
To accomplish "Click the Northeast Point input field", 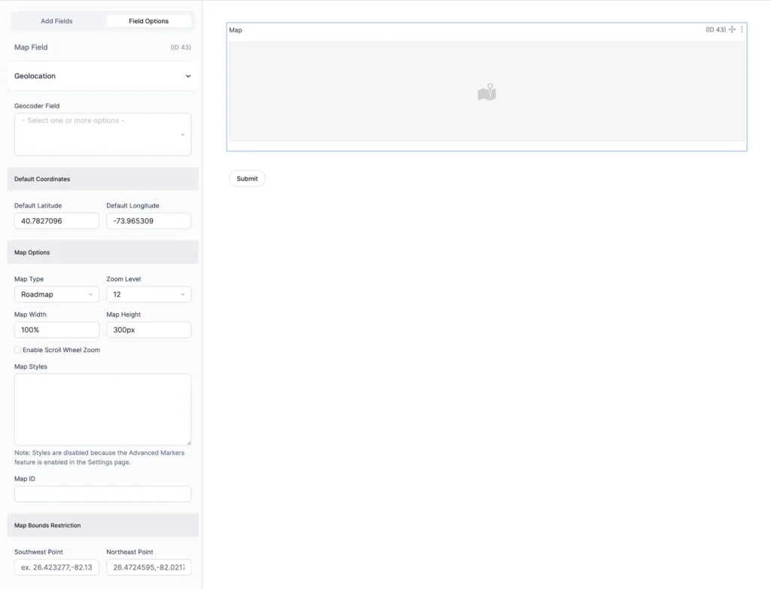I will coord(148,567).
